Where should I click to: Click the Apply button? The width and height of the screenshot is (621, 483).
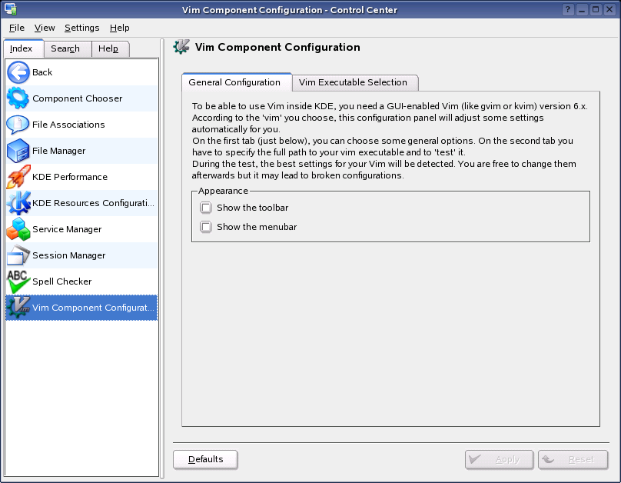pos(499,459)
